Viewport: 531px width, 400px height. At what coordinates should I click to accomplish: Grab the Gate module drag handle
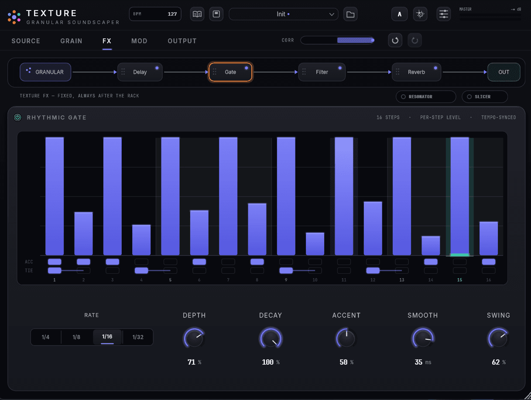(x=215, y=72)
